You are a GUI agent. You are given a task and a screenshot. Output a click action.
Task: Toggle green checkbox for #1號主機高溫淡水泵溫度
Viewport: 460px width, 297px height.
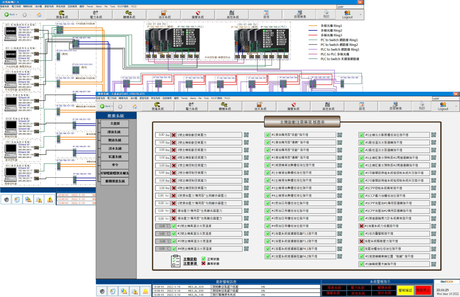[x=173, y=226]
